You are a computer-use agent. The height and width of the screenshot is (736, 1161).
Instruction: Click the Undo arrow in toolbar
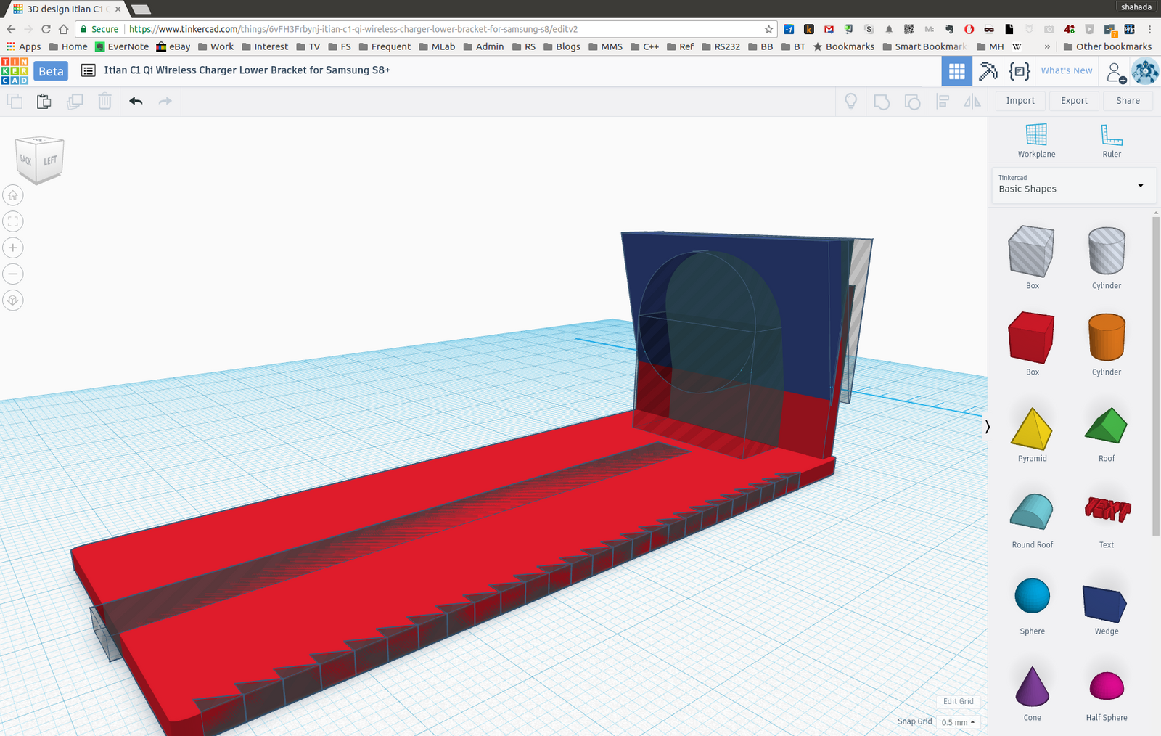coord(136,101)
